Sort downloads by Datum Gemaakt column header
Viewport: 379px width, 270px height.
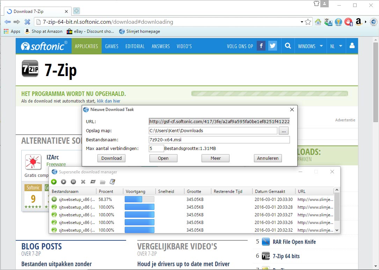pos(274,192)
